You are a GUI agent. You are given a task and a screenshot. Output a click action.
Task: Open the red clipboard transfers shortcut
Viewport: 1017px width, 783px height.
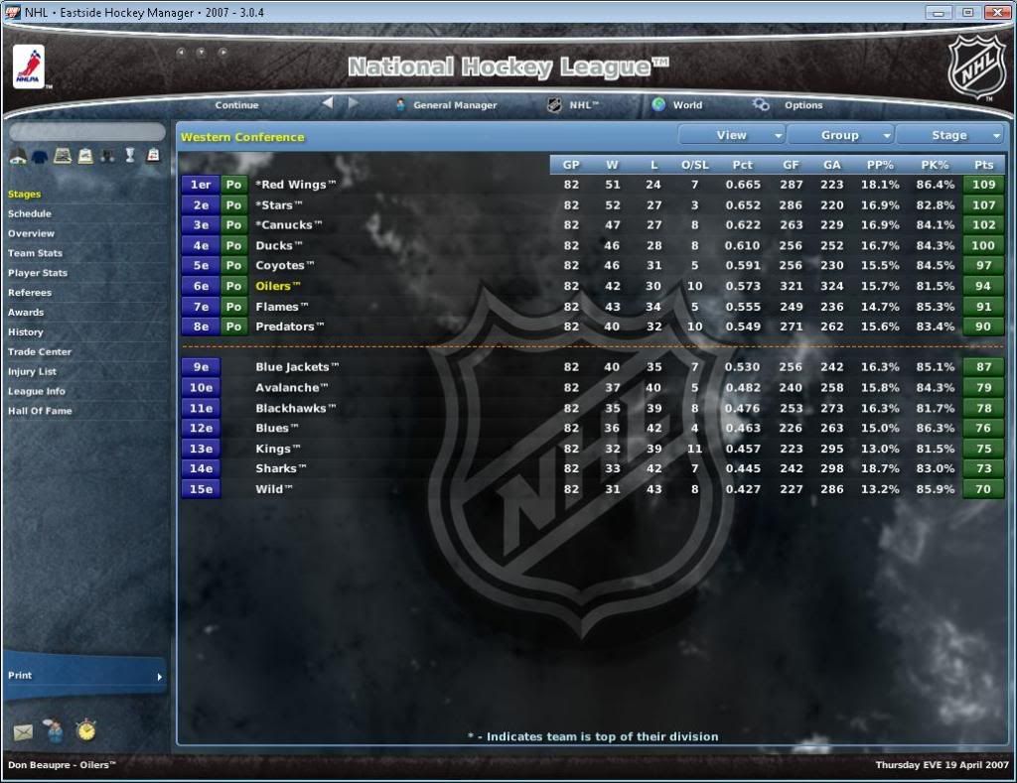pyautogui.click(x=153, y=155)
